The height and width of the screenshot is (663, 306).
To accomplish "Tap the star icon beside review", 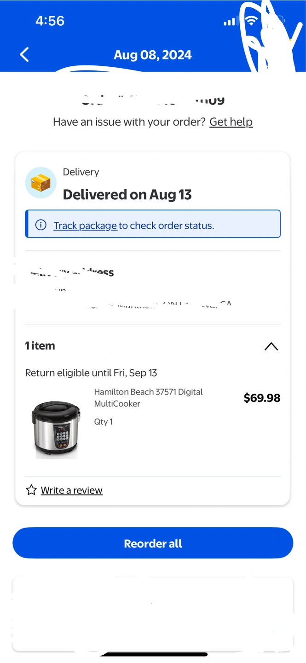I will coord(31,490).
